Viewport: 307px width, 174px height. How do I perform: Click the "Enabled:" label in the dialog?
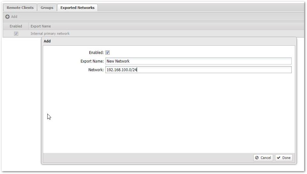[x=96, y=53]
